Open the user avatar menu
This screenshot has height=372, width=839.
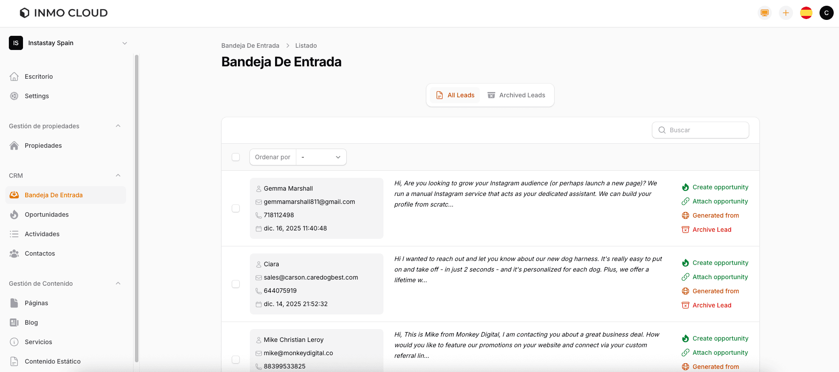click(x=826, y=13)
